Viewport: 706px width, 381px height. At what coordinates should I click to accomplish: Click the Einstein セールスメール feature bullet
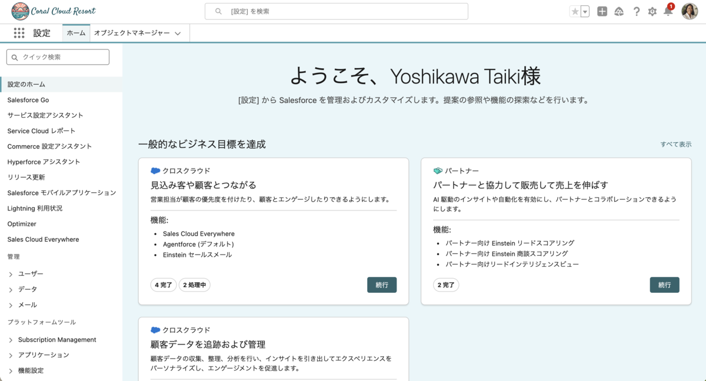pos(197,255)
